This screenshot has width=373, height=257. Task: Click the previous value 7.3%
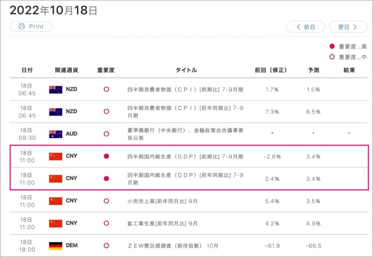click(x=272, y=112)
